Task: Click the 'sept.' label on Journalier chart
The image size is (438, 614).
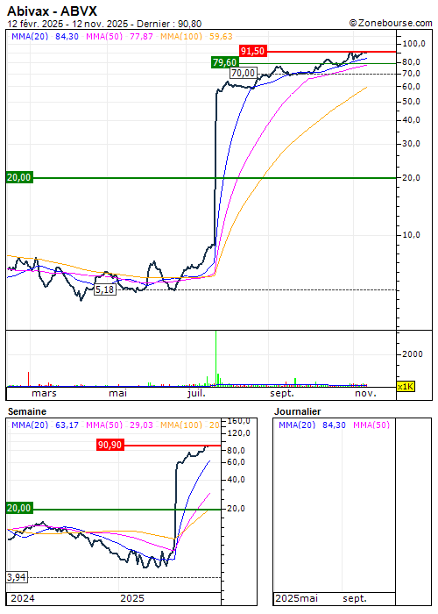Action: pyautogui.click(x=355, y=598)
